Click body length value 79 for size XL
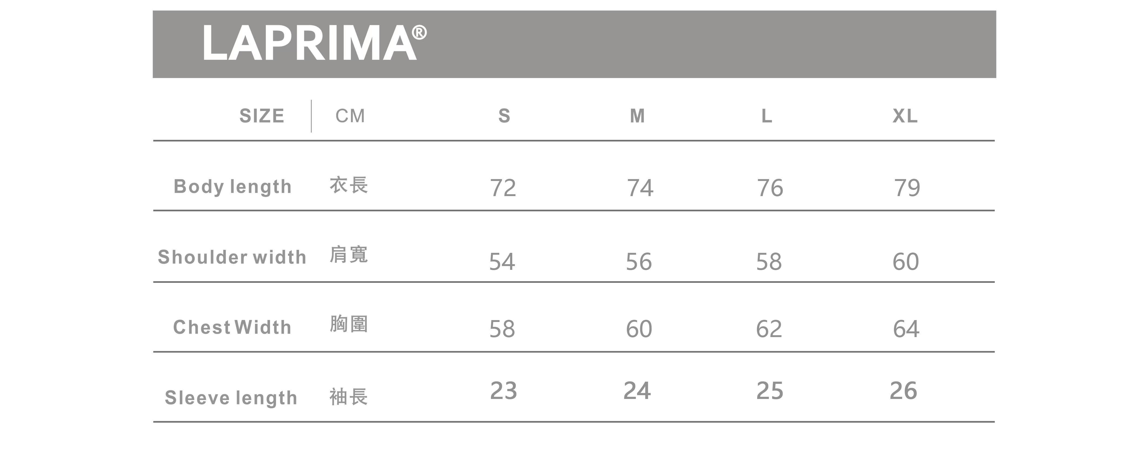Image resolution: width=1134 pixels, height=450 pixels. point(907,188)
